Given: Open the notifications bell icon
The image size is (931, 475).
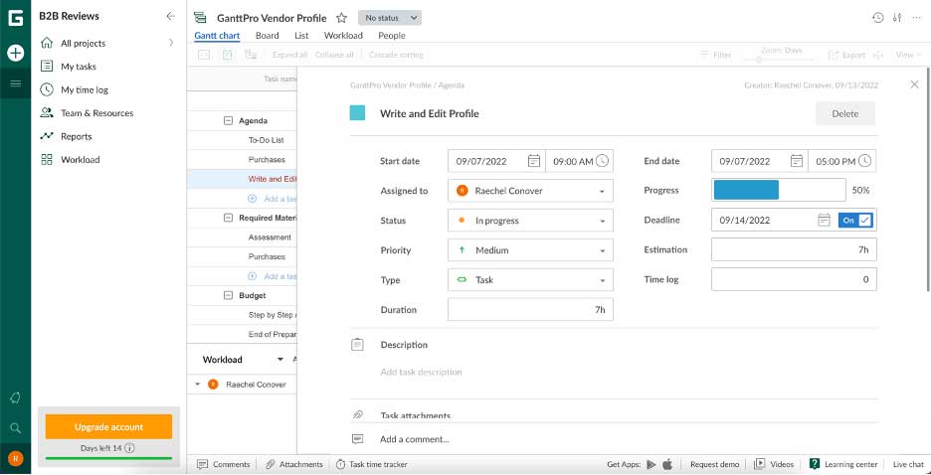Looking at the screenshot, I should pos(15,397).
